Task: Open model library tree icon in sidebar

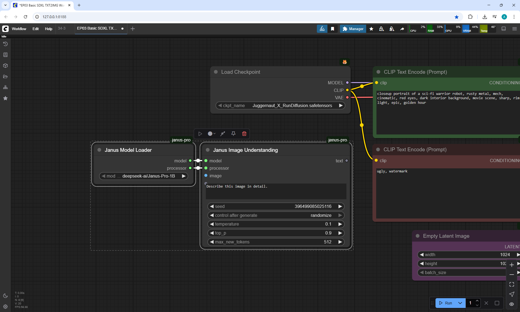Action: click(5, 87)
